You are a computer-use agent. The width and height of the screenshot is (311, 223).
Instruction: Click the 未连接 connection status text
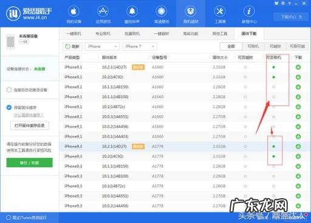pyautogui.click(x=39, y=69)
